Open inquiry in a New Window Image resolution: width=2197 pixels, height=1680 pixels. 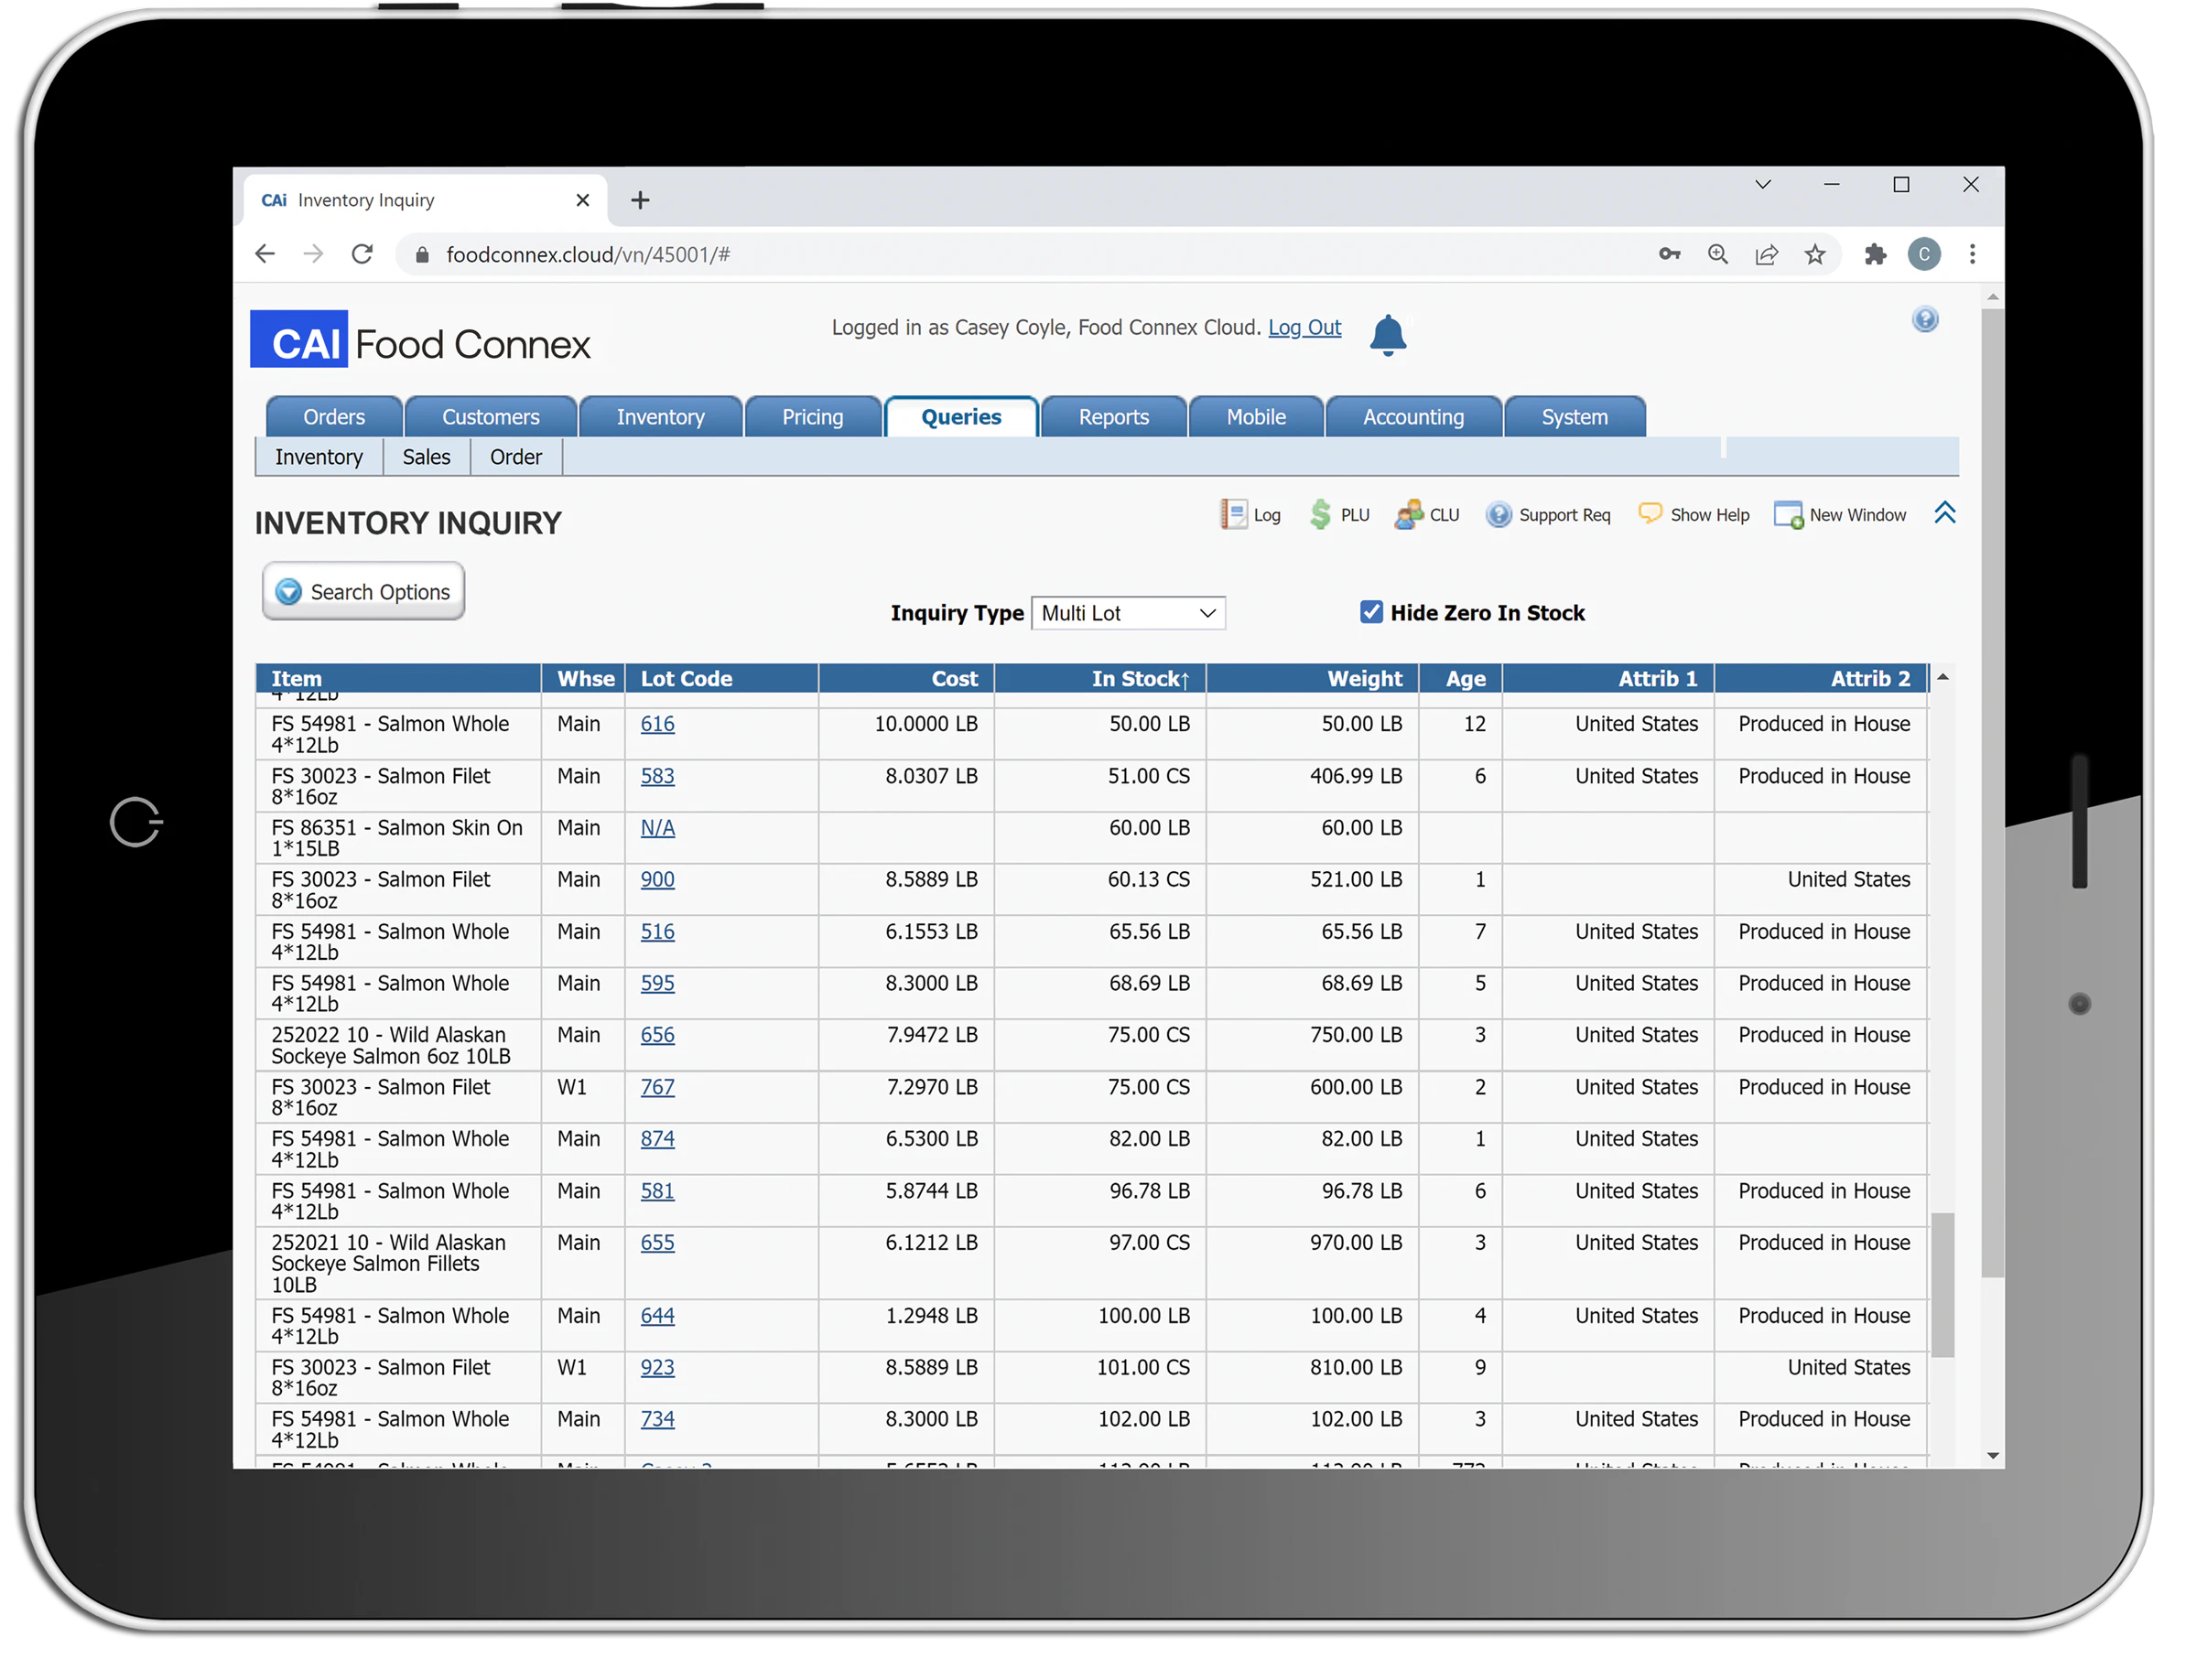point(1790,514)
